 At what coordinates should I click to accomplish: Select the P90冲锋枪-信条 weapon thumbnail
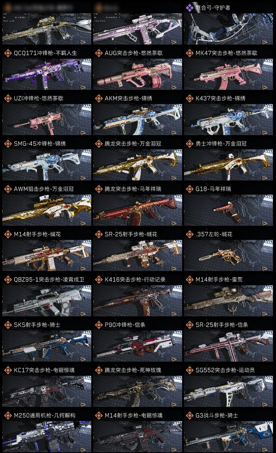138,346
